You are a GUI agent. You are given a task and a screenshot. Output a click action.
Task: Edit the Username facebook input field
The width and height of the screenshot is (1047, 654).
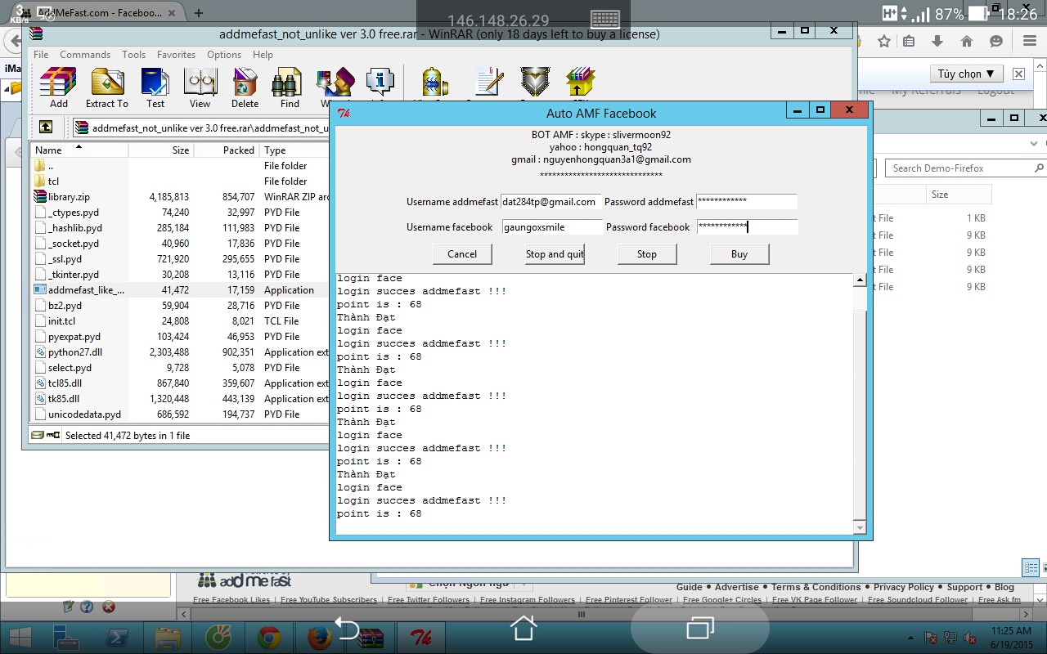coord(550,226)
